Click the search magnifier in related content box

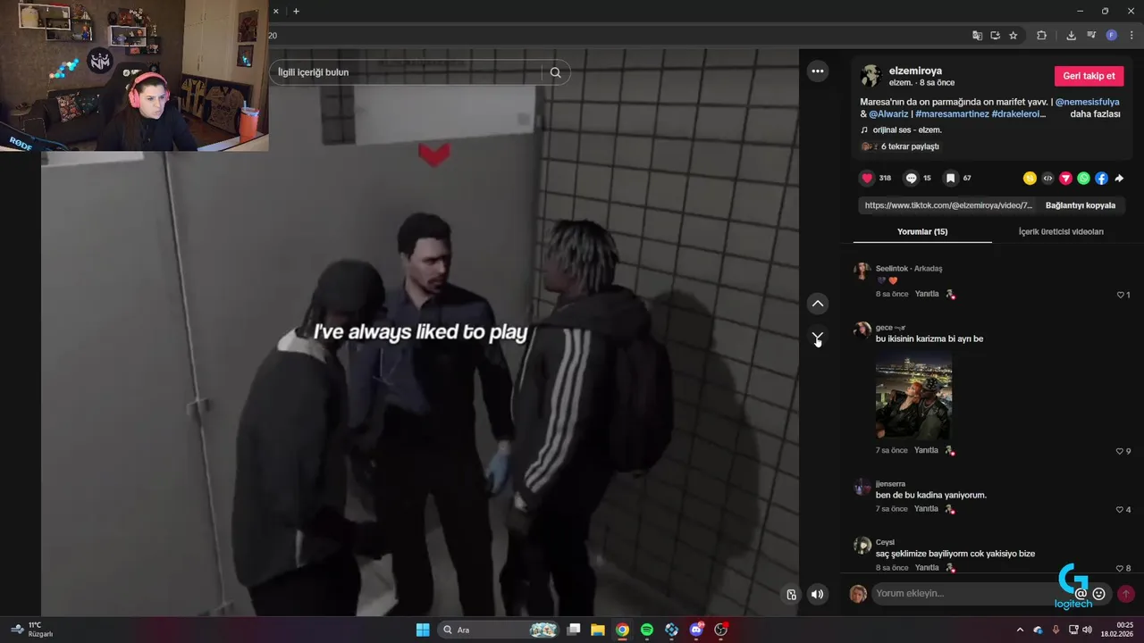(x=555, y=72)
